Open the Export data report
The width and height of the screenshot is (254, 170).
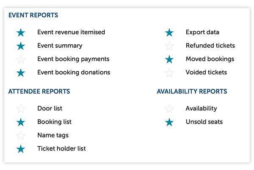click(202, 32)
